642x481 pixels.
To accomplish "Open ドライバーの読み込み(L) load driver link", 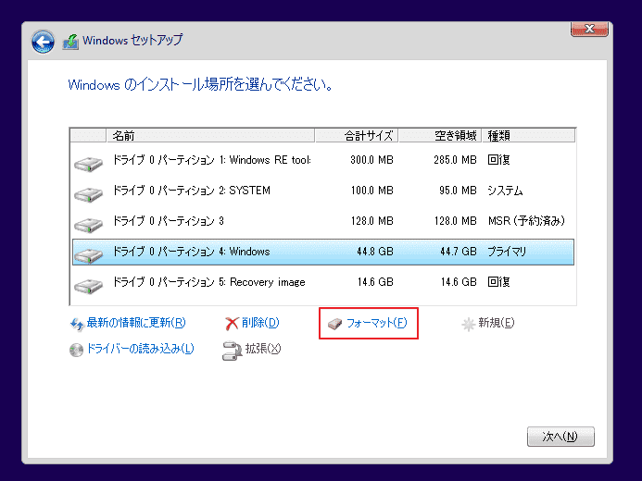I will [x=141, y=349].
